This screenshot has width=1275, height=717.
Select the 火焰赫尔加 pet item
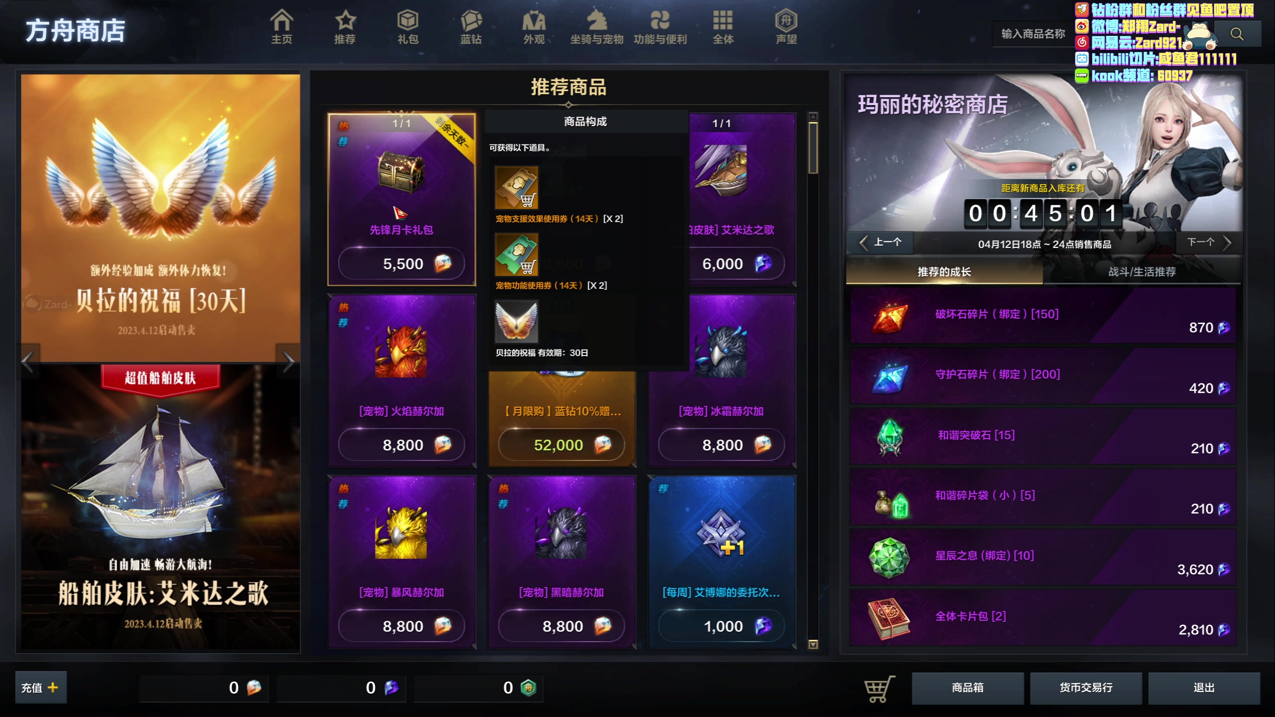401,381
